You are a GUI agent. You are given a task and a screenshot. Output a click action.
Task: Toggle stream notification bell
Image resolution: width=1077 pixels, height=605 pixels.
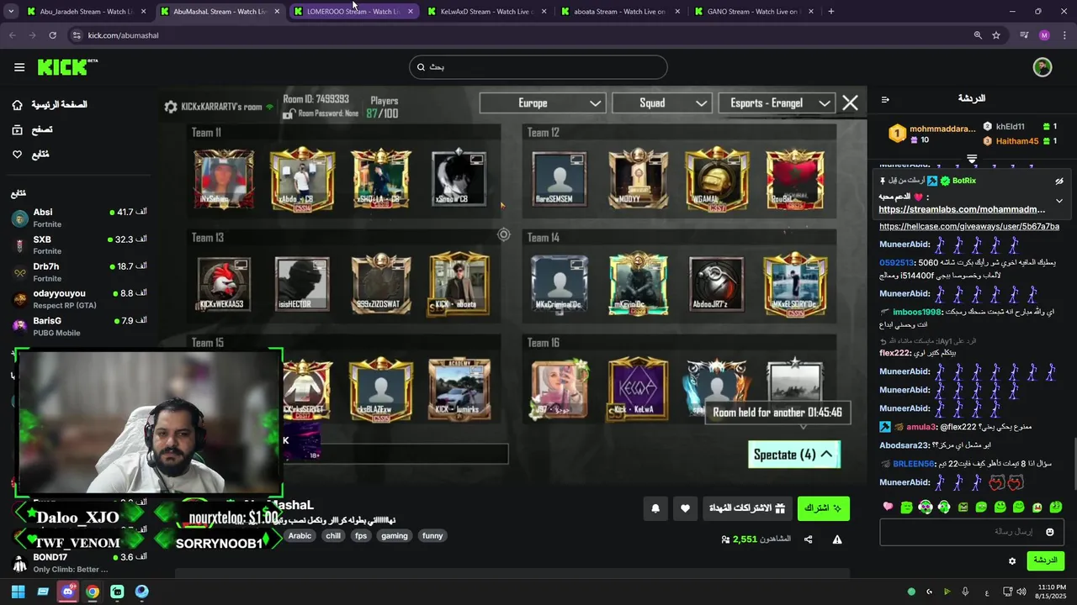coord(655,508)
